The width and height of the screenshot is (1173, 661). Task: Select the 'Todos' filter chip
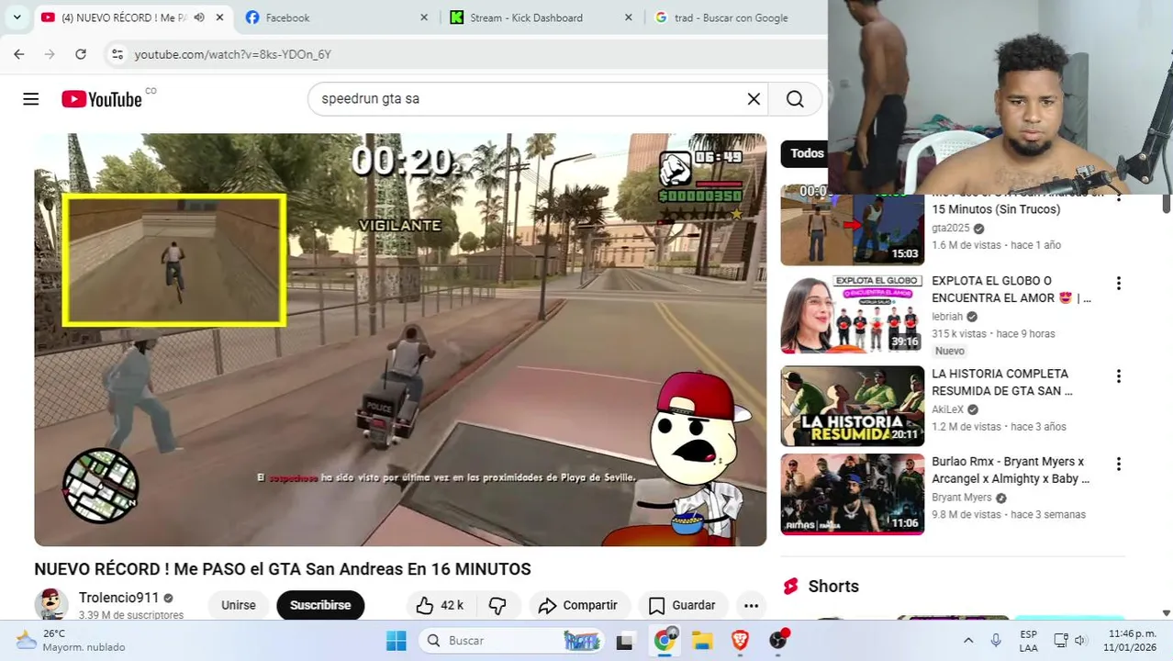[x=806, y=153]
